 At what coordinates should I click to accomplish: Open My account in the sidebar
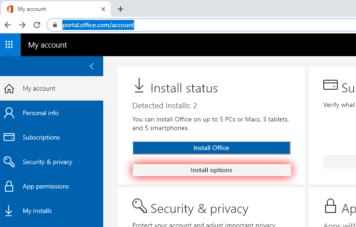click(51, 88)
